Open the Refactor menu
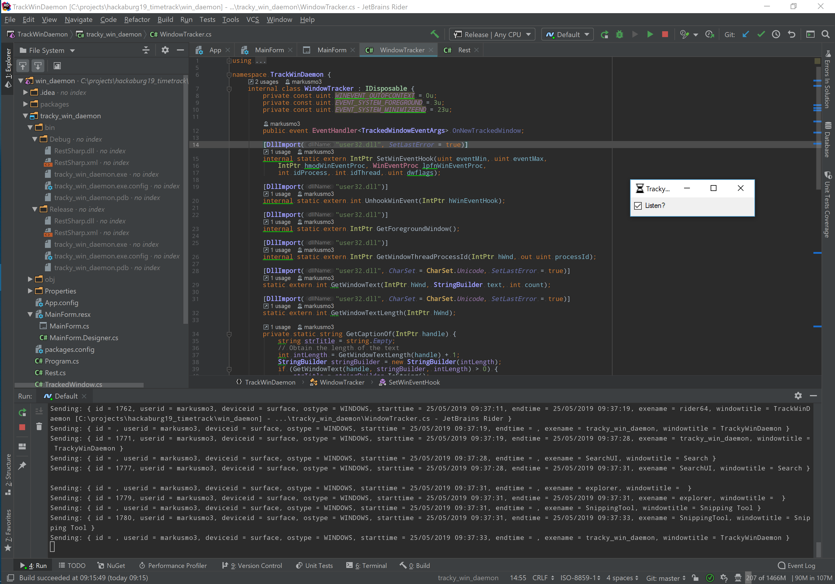Screen dimensions: 835x584 [137, 20]
